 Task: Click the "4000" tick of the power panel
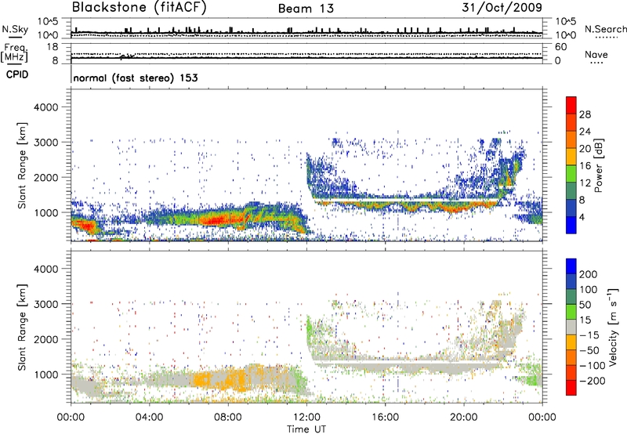click(x=45, y=107)
